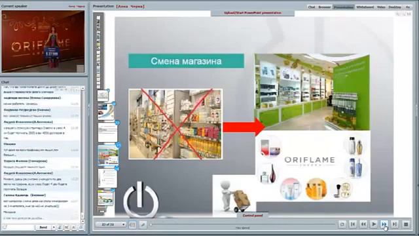
Task: Select the Presentation tab
Action: point(343,7)
